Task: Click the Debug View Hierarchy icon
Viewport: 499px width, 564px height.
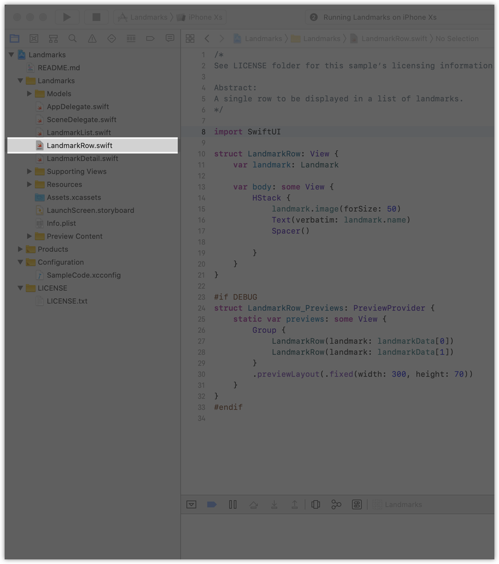Action: [x=316, y=504]
